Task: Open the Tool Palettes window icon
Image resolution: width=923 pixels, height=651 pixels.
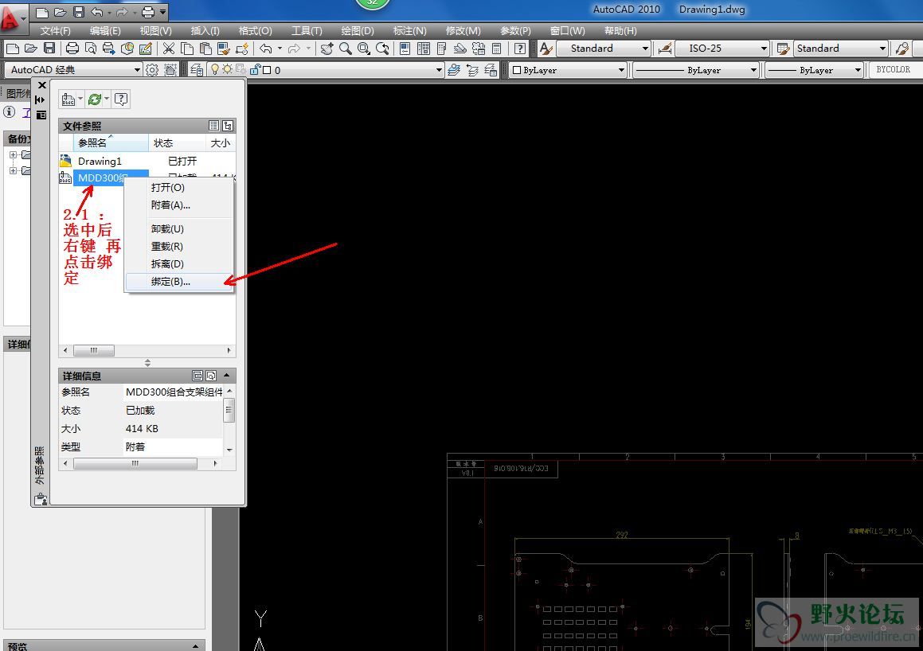Action: coord(442,49)
